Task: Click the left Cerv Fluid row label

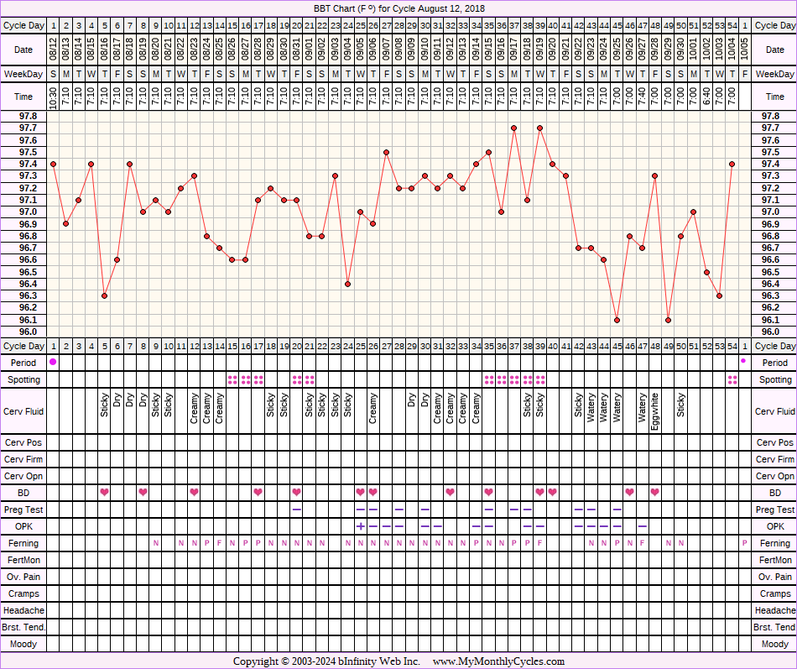Action: coord(23,411)
